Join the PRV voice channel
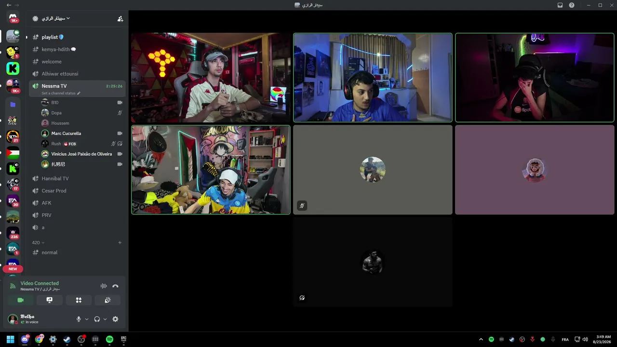Image resolution: width=617 pixels, height=347 pixels. [77, 215]
